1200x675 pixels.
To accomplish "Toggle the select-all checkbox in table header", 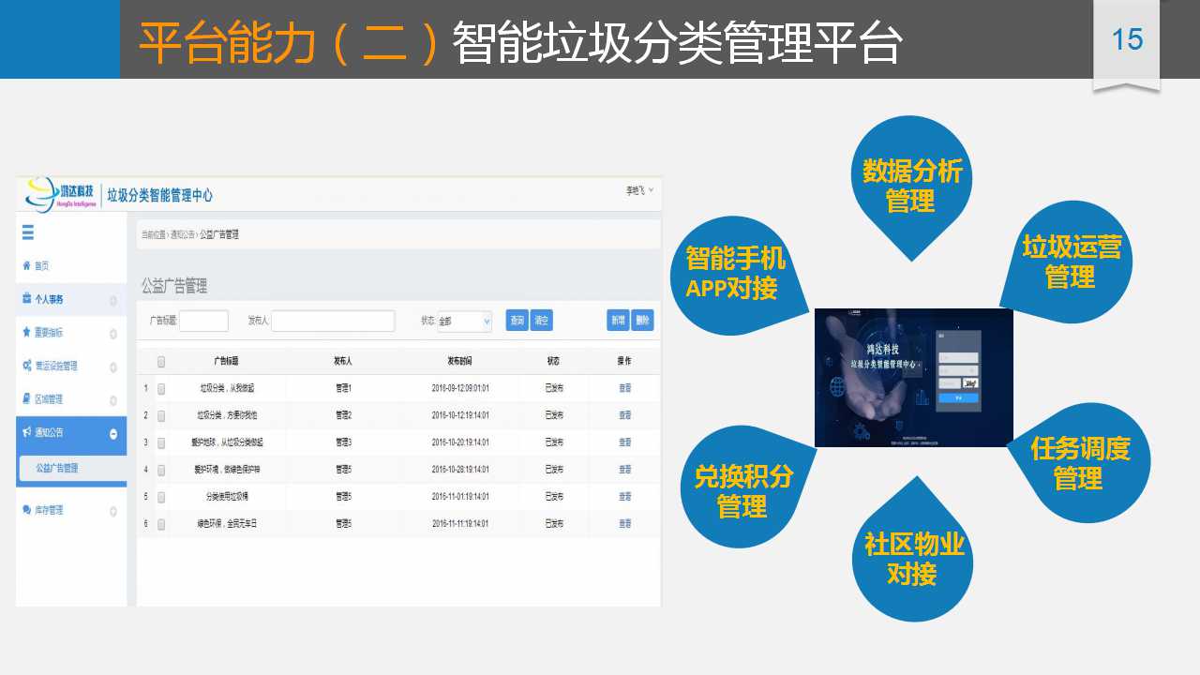I will click(161, 362).
